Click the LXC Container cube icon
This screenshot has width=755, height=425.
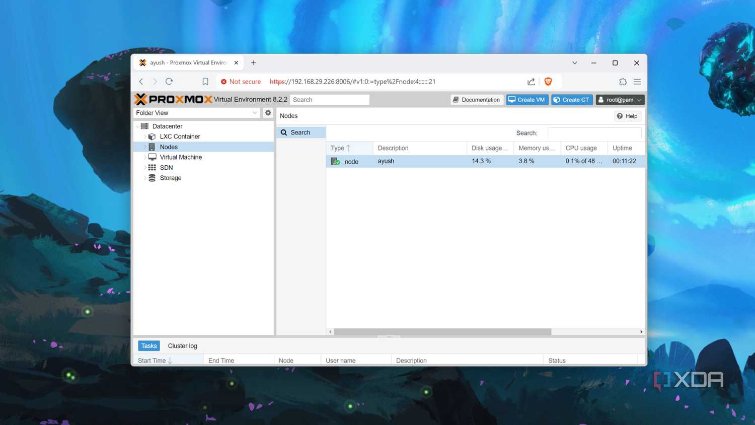coord(152,136)
